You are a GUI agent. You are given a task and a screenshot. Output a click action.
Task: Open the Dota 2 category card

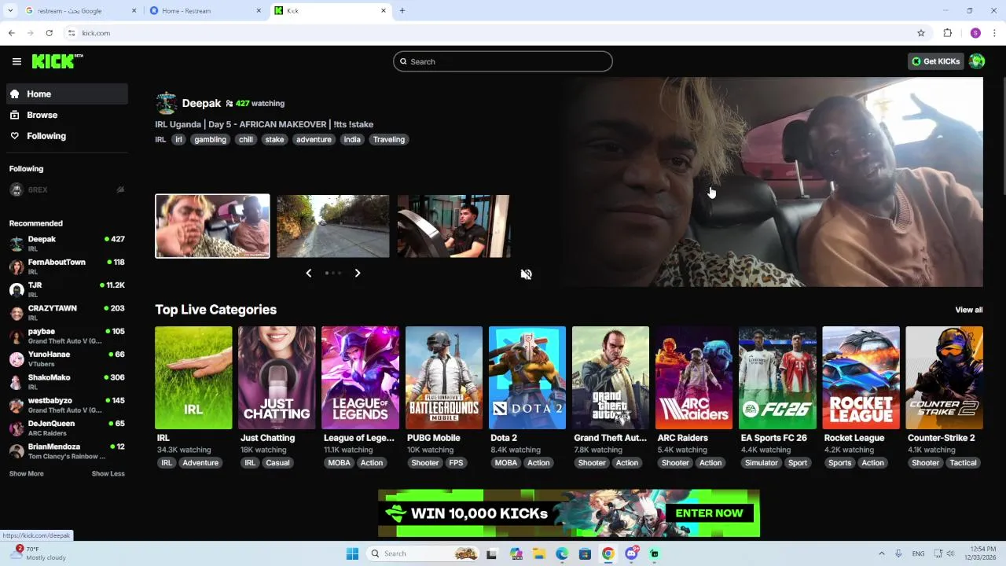[527, 378]
